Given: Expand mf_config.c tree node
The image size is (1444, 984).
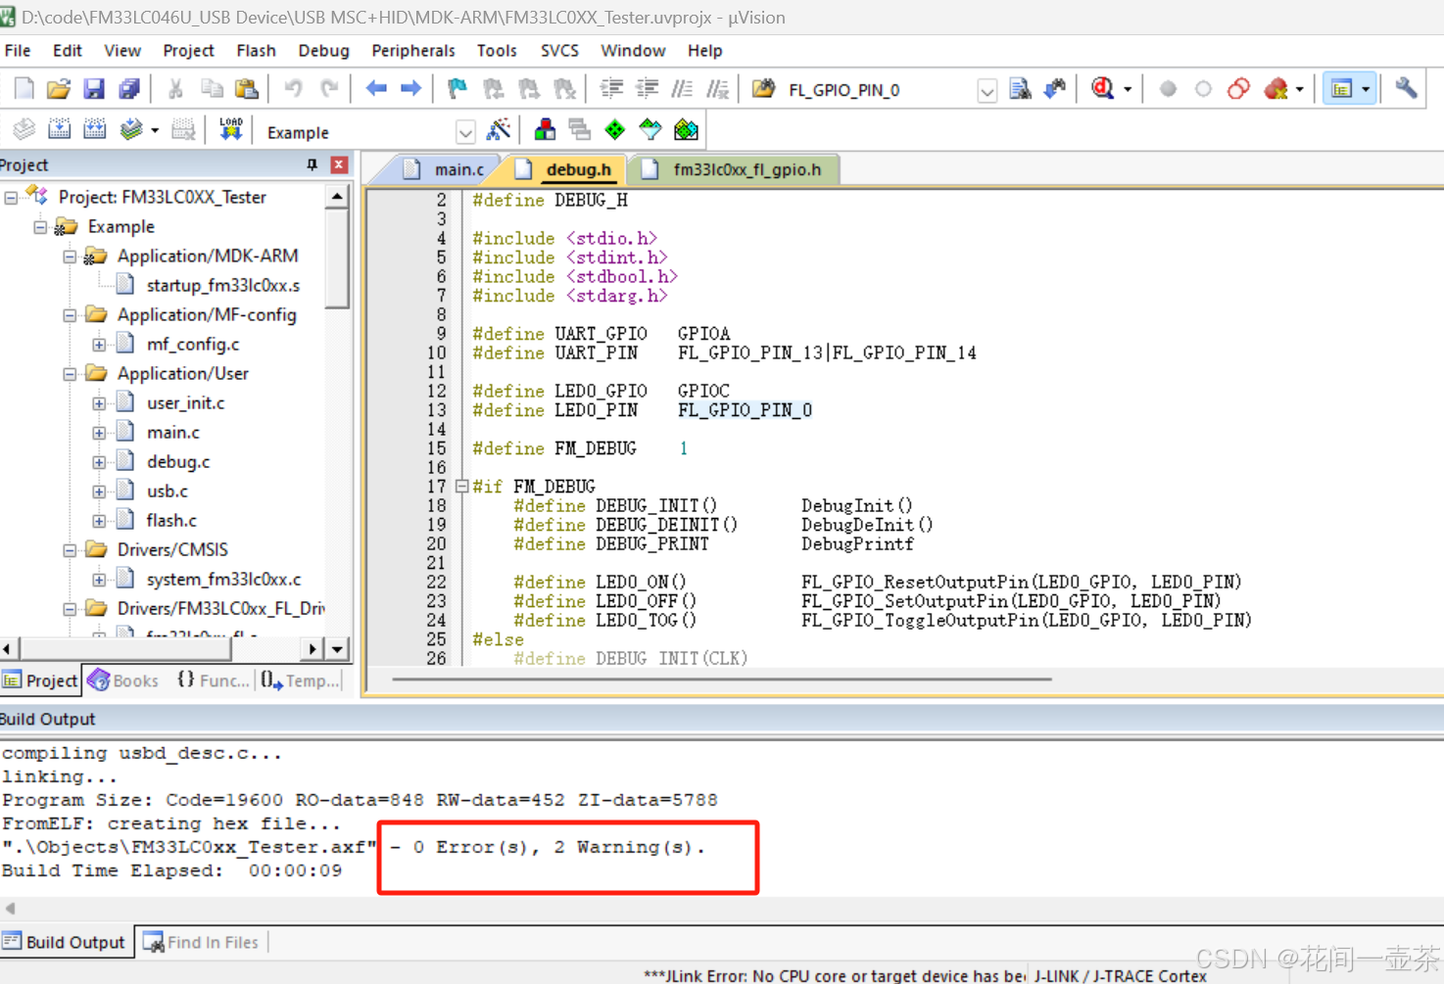Looking at the screenshot, I should click(x=99, y=345).
